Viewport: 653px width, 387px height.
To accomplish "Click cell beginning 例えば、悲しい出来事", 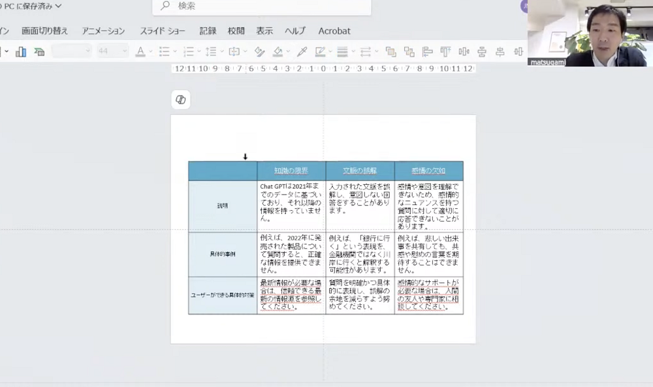I will tap(428, 255).
